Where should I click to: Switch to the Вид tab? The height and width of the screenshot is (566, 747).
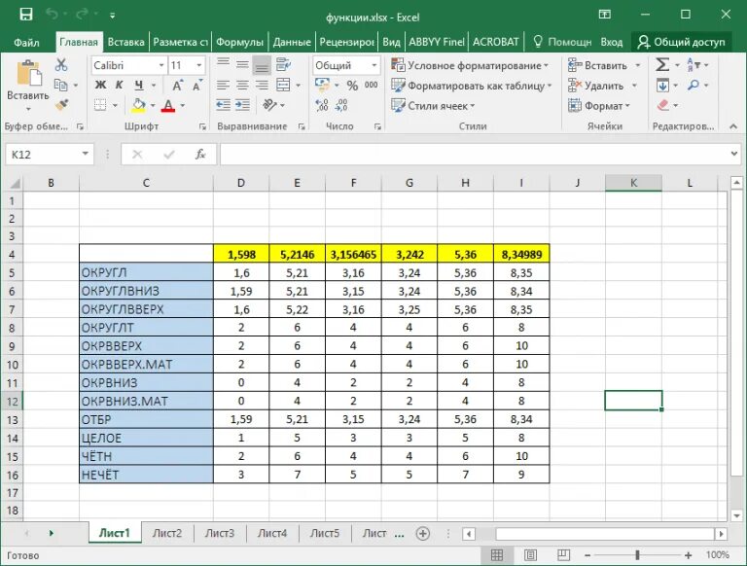click(391, 43)
